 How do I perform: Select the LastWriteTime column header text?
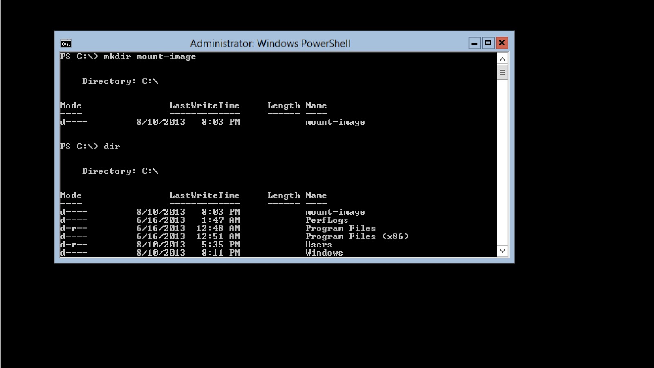coord(204,195)
